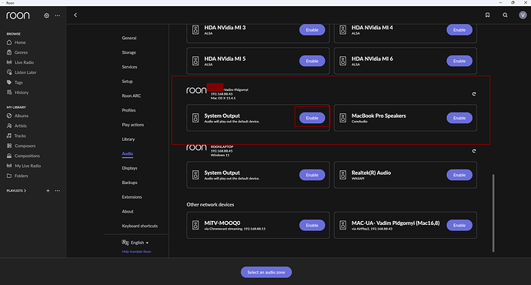Enable the Mac System Output device
This screenshot has width=531, height=285.
312,118
